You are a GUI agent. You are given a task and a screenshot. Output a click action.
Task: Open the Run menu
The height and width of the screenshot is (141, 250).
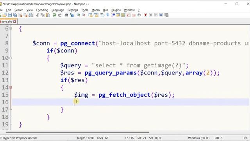coord(105,10)
